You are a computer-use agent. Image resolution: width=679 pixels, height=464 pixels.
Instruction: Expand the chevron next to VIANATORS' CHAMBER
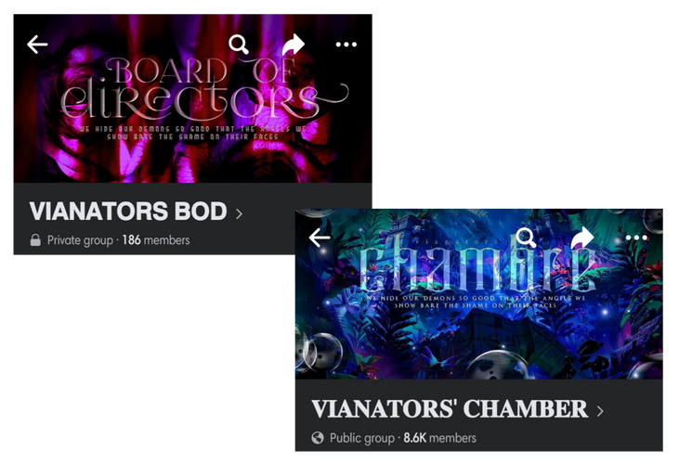point(600,411)
